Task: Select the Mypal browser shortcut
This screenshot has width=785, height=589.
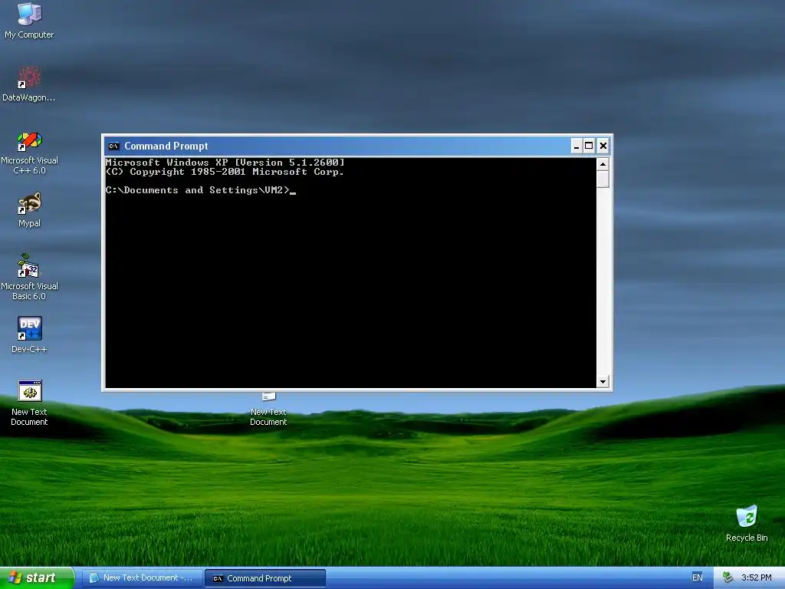Action: coord(29,209)
